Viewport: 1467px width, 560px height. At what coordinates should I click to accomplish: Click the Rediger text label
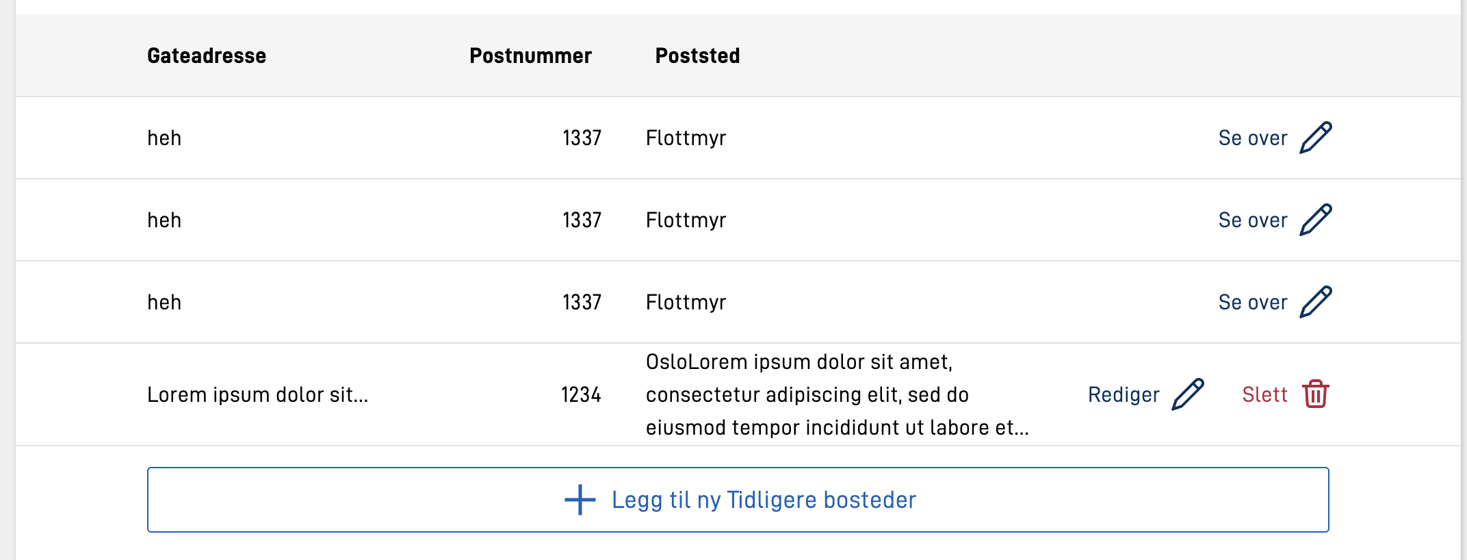(x=1124, y=395)
